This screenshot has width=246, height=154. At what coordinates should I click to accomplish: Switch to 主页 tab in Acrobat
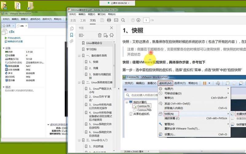click(73, 20)
